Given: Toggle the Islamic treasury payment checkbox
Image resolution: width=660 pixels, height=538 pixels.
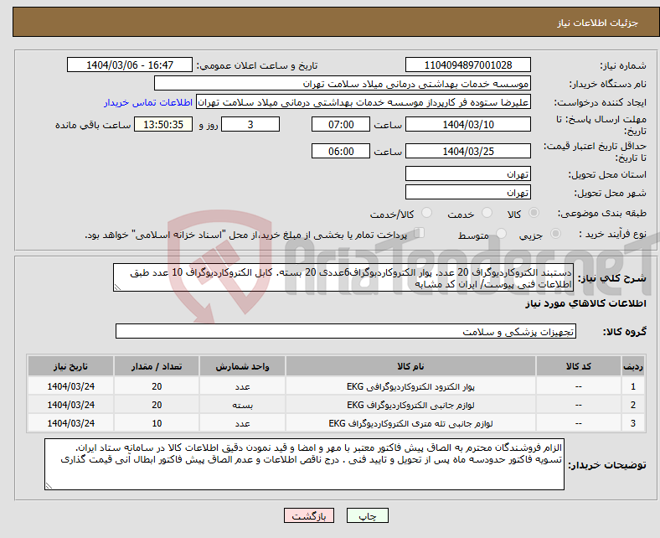Looking at the screenshot, I should [x=420, y=233].
